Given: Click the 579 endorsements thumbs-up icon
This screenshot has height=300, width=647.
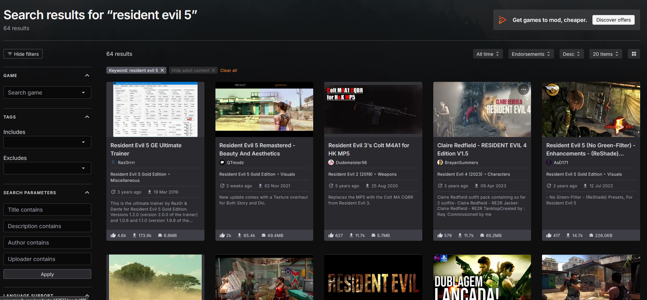Looking at the screenshot, I should 440,235.
